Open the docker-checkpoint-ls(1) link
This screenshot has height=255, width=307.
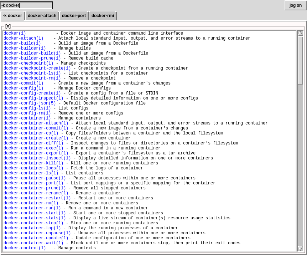(x=32, y=73)
